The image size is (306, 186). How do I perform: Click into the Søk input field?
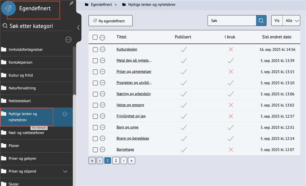pyautogui.click(x=232, y=21)
